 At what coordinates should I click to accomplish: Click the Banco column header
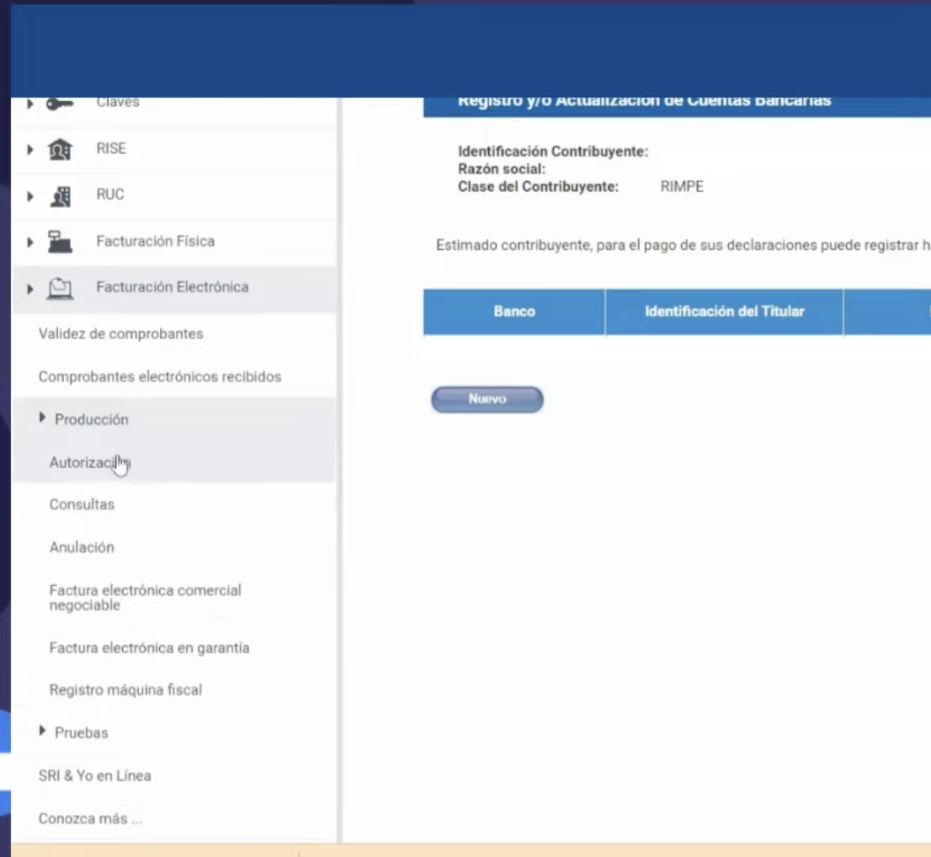click(x=514, y=311)
